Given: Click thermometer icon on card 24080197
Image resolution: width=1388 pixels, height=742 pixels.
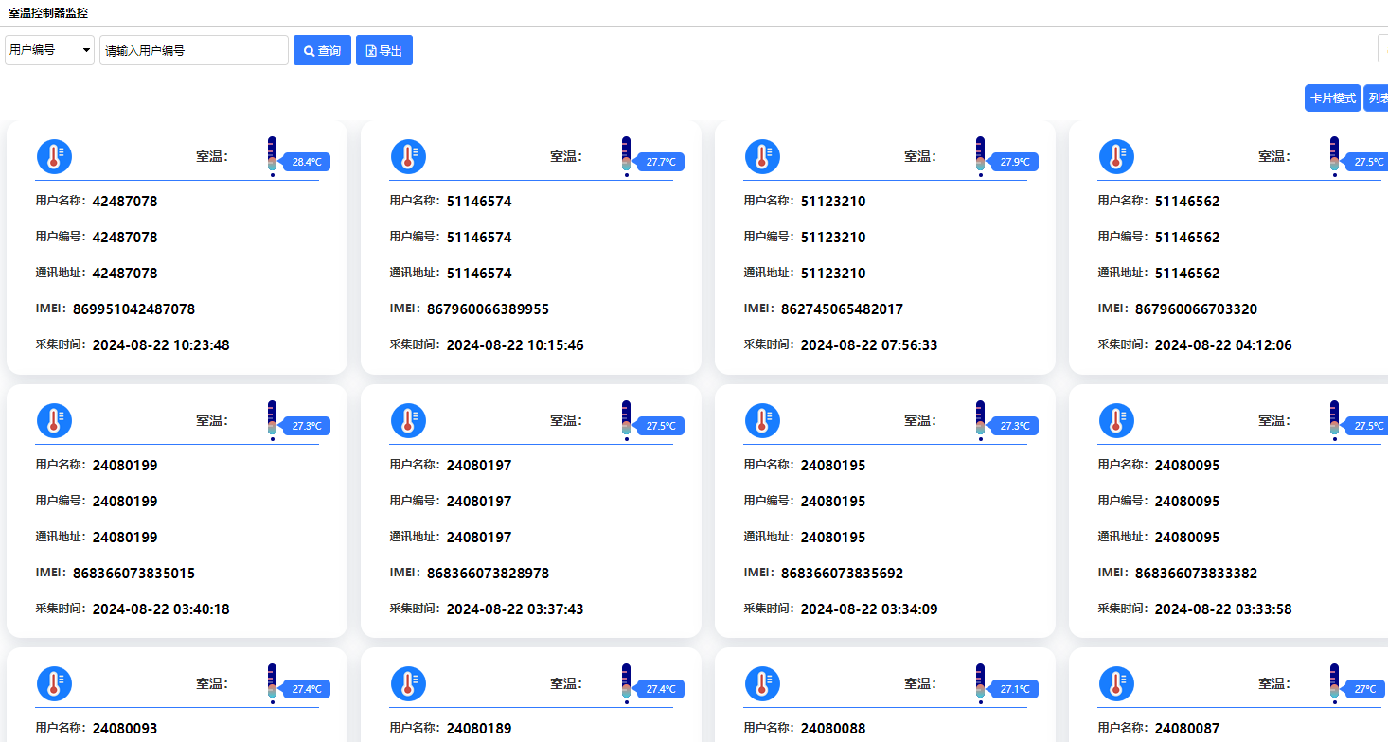Looking at the screenshot, I should [408, 420].
